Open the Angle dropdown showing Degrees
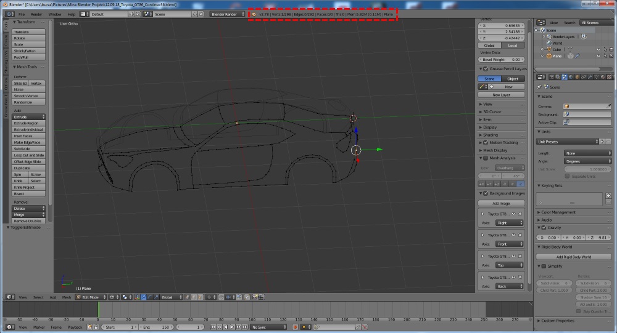 click(587, 161)
